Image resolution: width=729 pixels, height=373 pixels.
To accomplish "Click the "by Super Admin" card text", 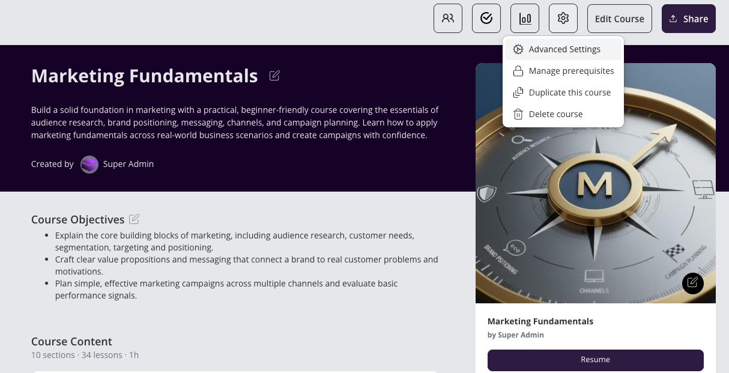I will pos(516,335).
